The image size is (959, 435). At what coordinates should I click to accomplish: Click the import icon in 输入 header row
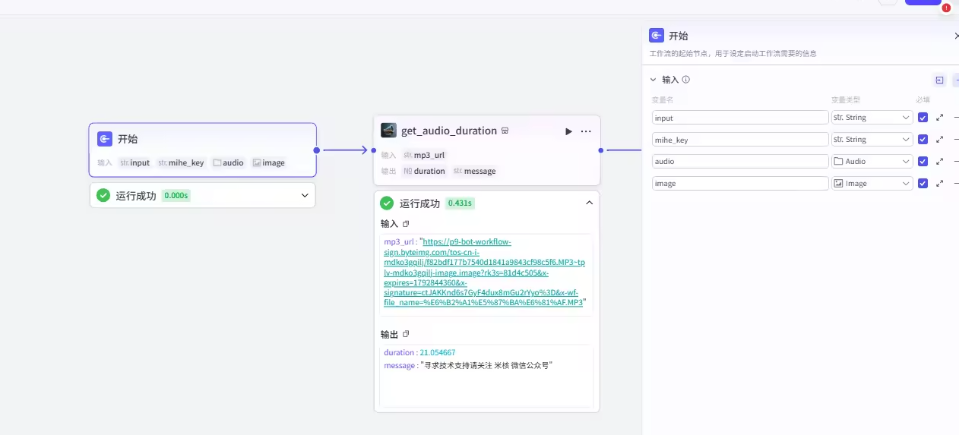[939, 80]
